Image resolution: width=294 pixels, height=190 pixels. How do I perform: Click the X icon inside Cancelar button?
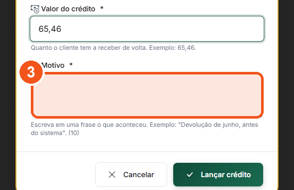click(x=112, y=175)
